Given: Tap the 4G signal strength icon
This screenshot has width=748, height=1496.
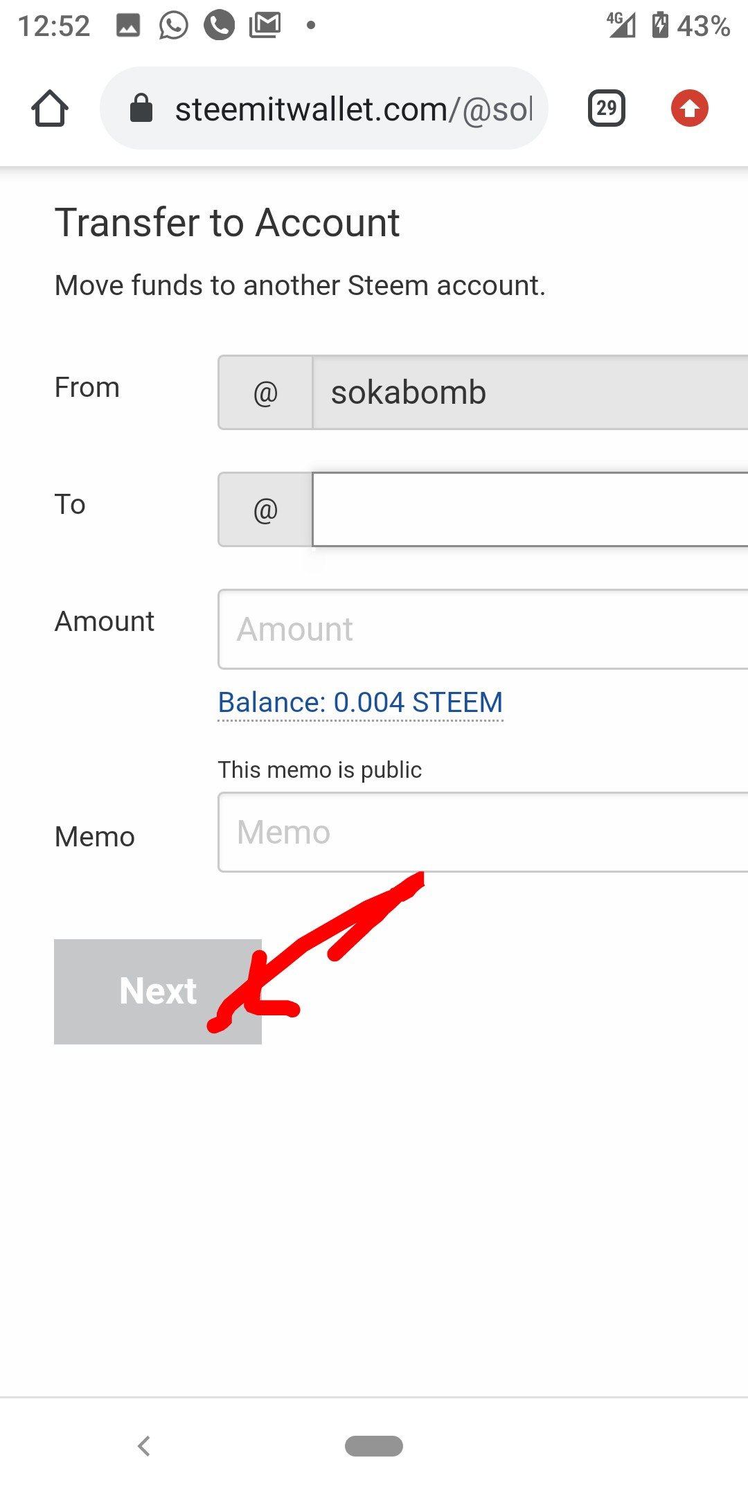Looking at the screenshot, I should 621,26.
